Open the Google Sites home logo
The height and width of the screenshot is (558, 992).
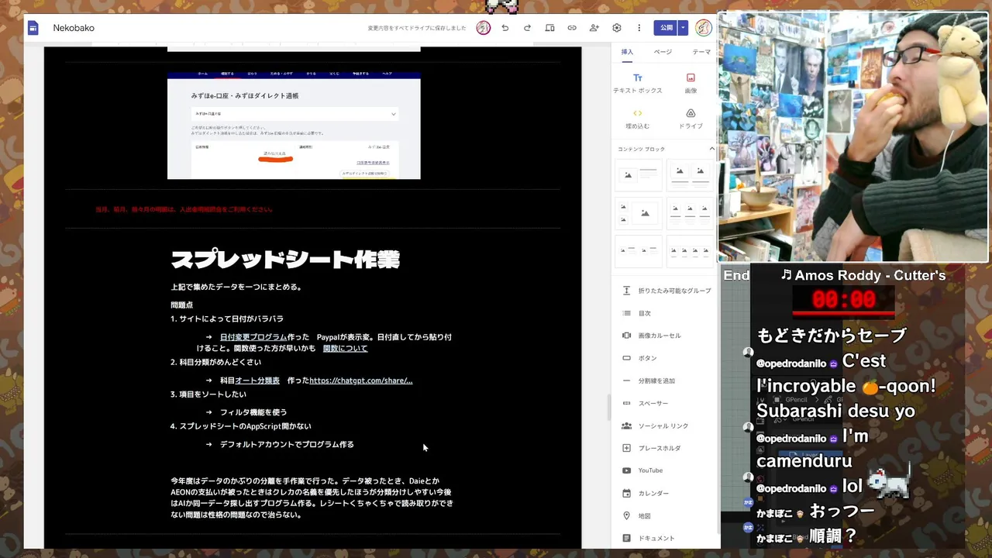tap(33, 28)
